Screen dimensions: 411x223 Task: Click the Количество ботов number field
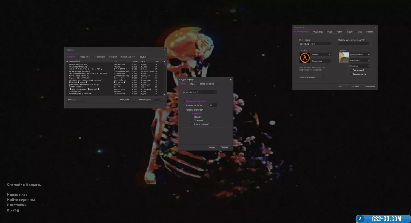(x=213, y=105)
